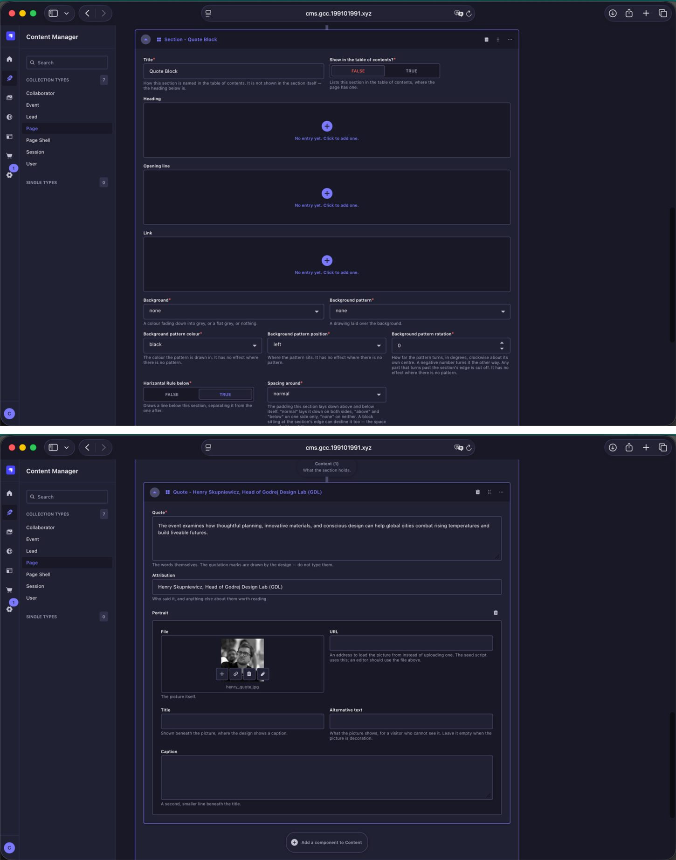Open the Background dropdown showing none
The height and width of the screenshot is (860, 676).
(234, 311)
